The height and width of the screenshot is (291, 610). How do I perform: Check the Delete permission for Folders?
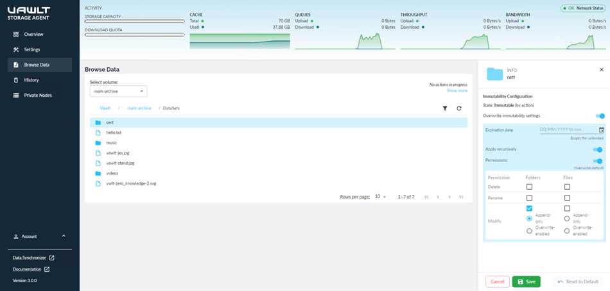coord(529,187)
